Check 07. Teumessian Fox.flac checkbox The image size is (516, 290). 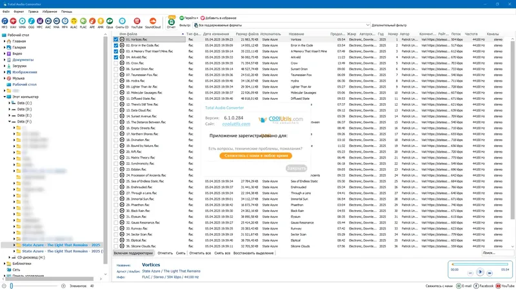(x=116, y=75)
